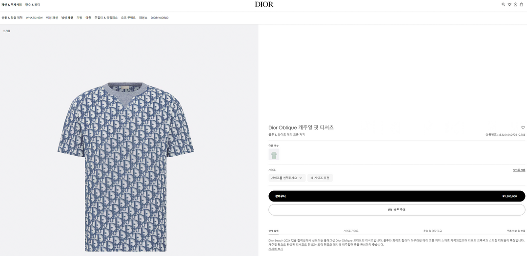The height and width of the screenshot is (256, 527).
Task: Open the account profile icon
Action: 515,4
